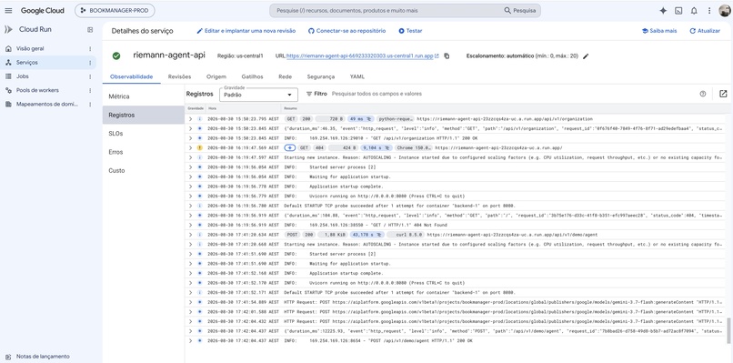This screenshot has height=363, width=733.
Task: Open the more-options dots beside Jobs
Action: 90,76
